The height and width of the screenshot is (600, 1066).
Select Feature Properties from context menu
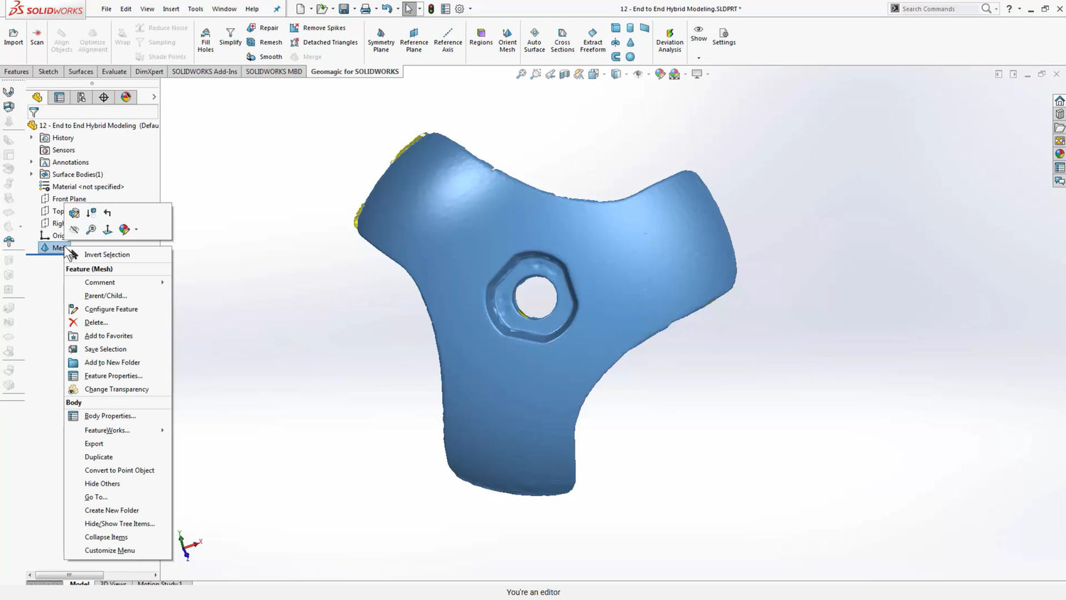(x=113, y=376)
